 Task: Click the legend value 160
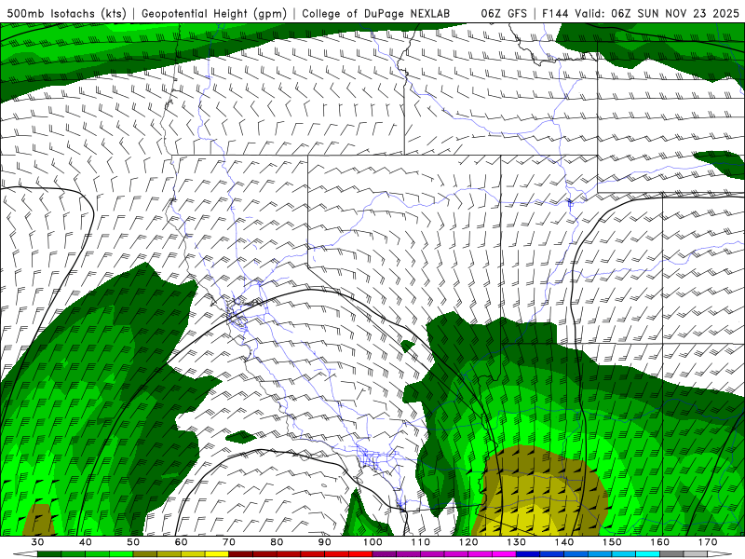click(x=660, y=542)
